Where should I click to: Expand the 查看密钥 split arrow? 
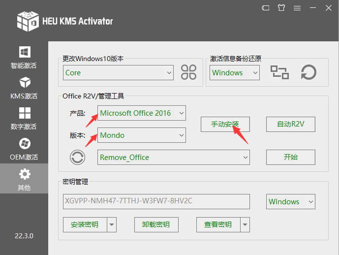(245, 224)
